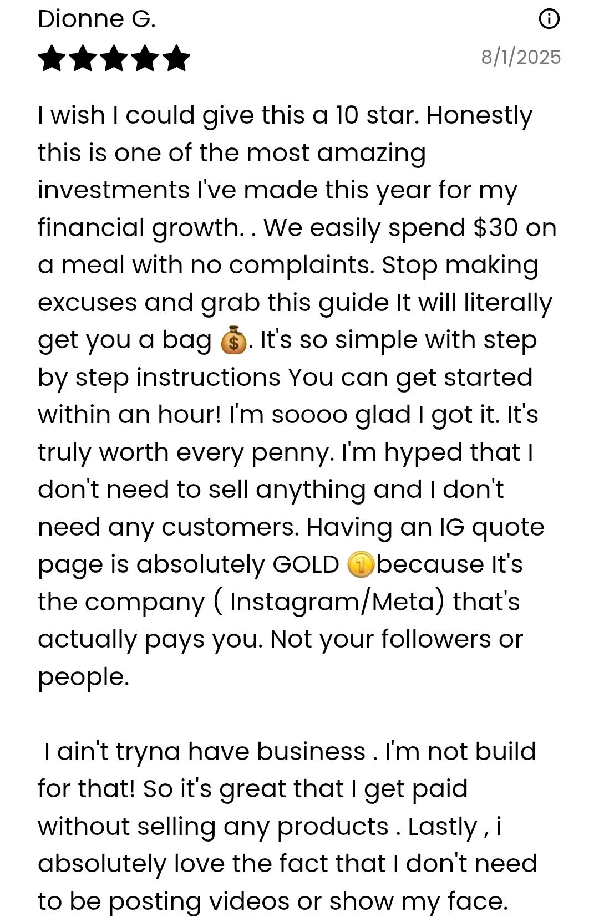Viewport: 599px width, 917px height.
Task: Click the "$30" amount in the review
Action: (495, 228)
